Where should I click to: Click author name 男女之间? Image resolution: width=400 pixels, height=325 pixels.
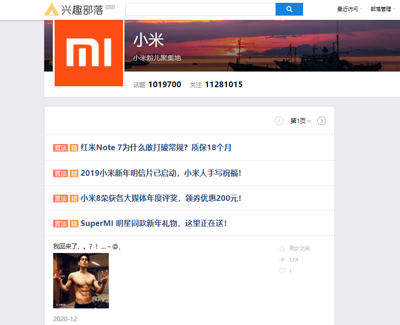click(x=299, y=248)
